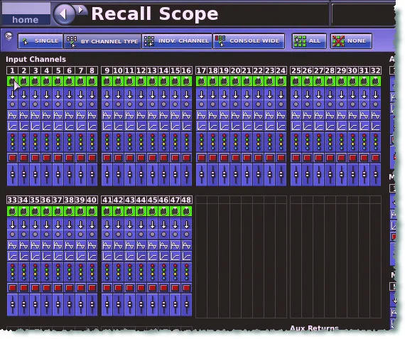Toggle channel 10 EQ curve cell
Image resolution: width=405 pixels, height=339 pixels.
[118, 115]
